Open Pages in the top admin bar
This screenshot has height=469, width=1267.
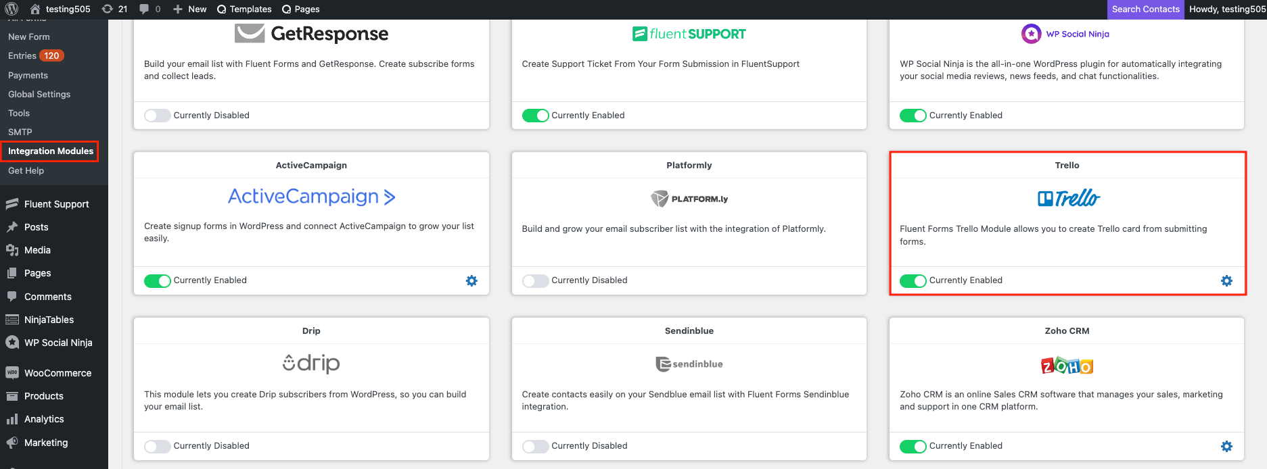click(300, 9)
